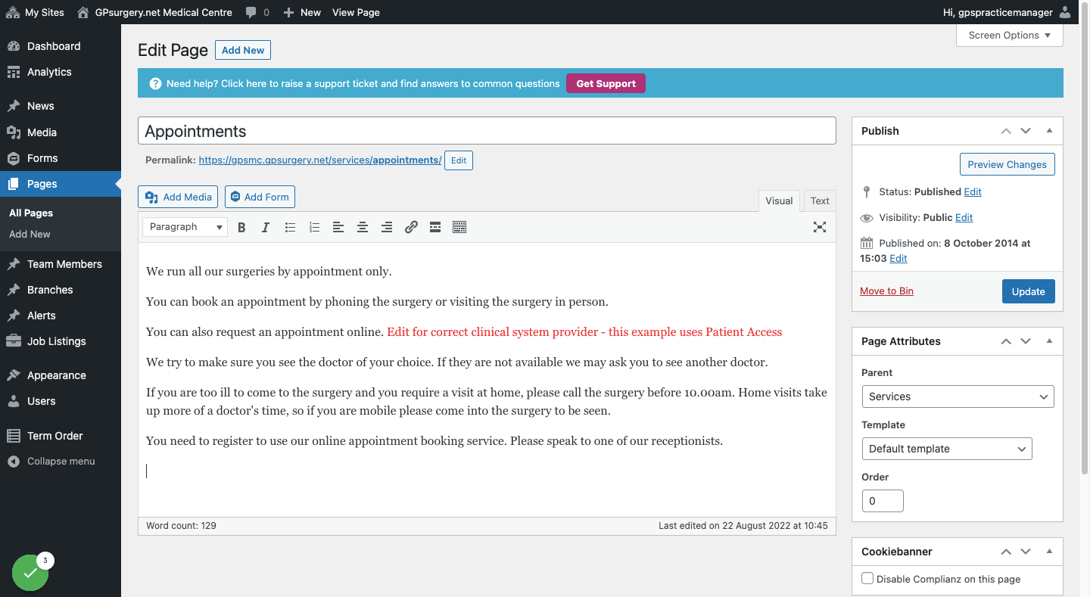Image resolution: width=1090 pixels, height=597 pixels.
Task: Update the Appointments page
Action: pos(1028,291)
